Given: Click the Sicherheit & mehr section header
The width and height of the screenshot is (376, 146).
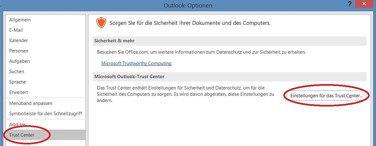Looking at the screenshot, I should (229, 41).
